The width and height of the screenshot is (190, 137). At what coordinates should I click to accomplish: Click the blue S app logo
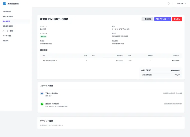click(4, 4)
